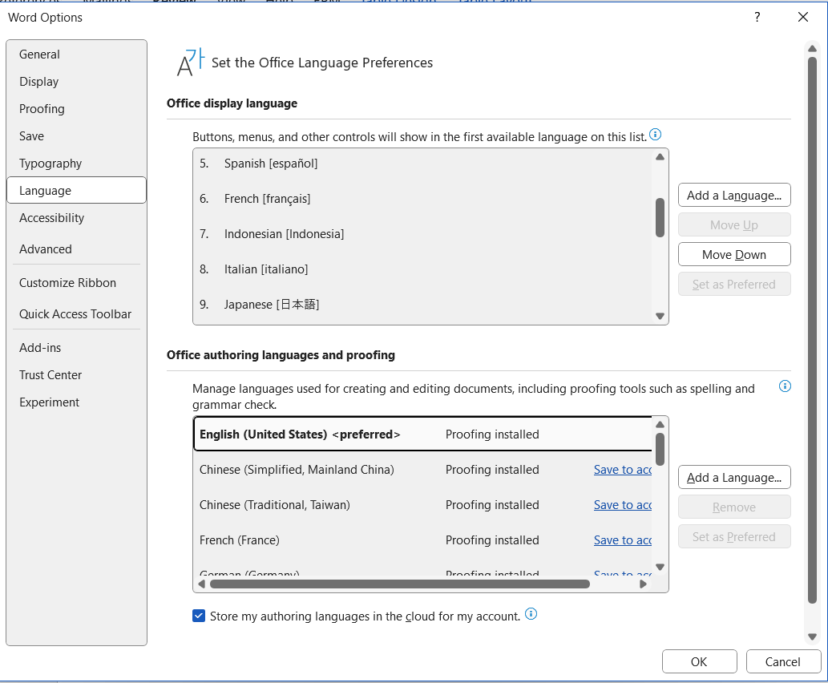Select the Advanced category

point(46,249)
